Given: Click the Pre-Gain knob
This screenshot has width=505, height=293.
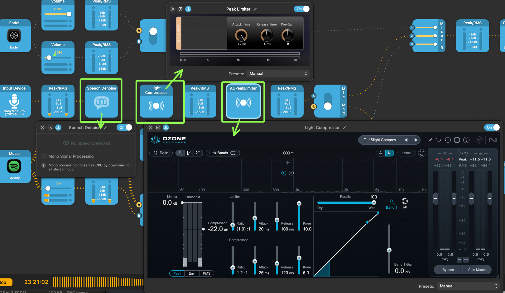Looking at the screenshot, I should coord(288,35).
